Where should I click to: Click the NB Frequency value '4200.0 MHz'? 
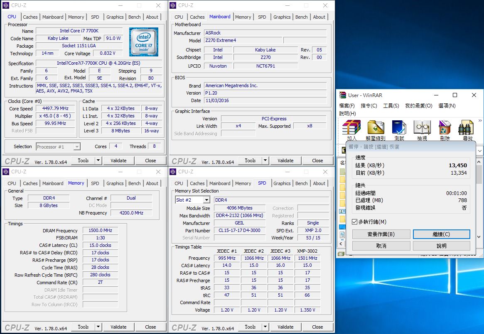(131, 213)
